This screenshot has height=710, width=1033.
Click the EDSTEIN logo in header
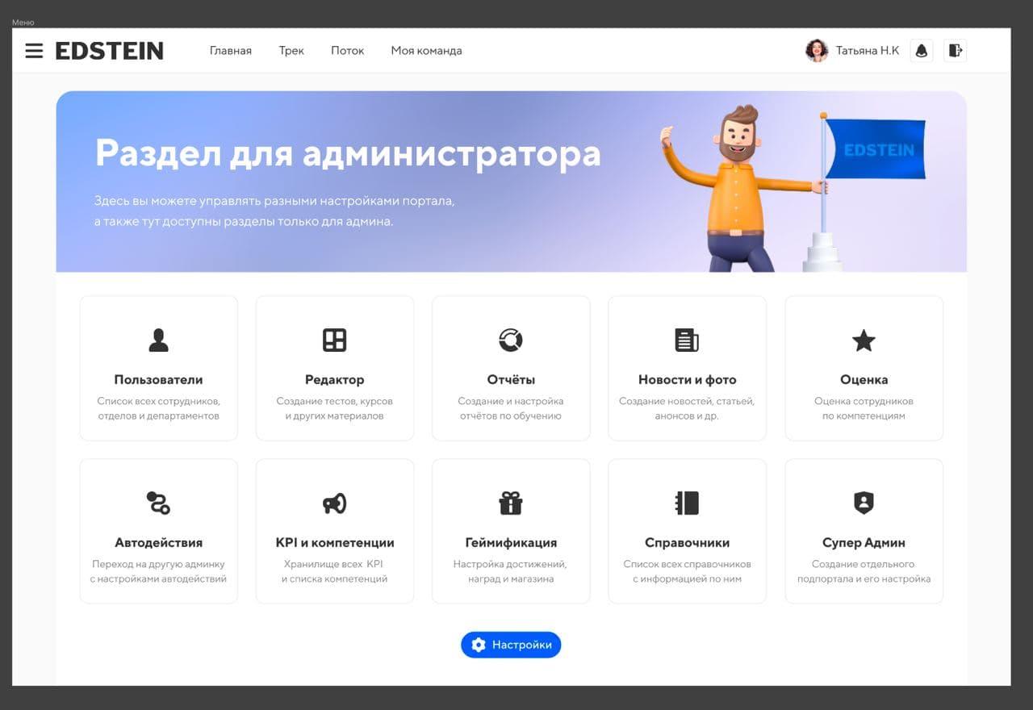109,51
